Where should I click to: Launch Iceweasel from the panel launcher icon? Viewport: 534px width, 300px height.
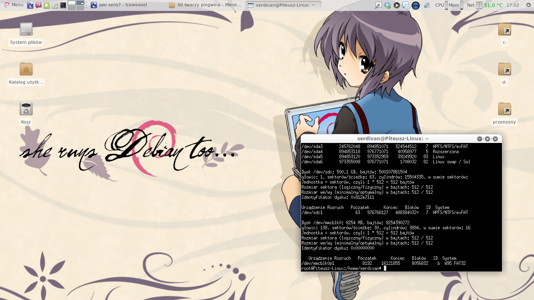[30, 5]
